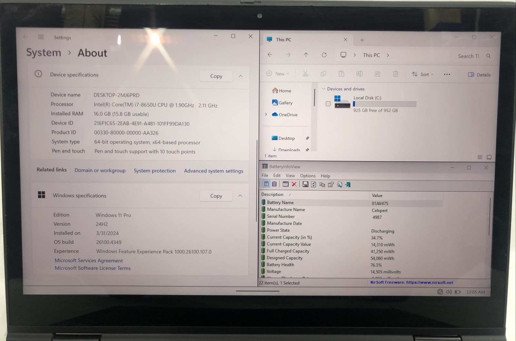
Task: Sort by the Value column header
Action: click(406, 195)
